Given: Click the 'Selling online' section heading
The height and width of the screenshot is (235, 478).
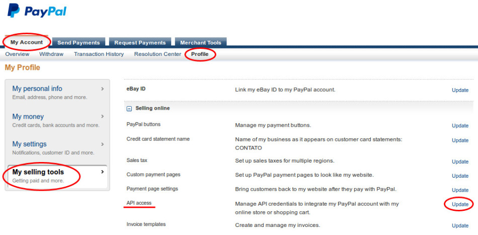Looking at the screenshot, I should click(x=153, y=108).
